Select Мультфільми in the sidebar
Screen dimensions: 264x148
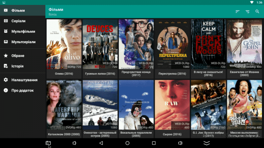coord(23,31)
